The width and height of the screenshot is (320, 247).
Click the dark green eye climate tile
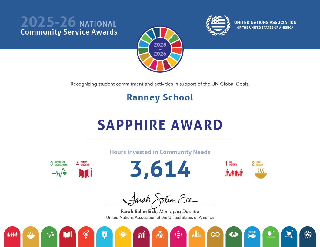pos(234,237)
